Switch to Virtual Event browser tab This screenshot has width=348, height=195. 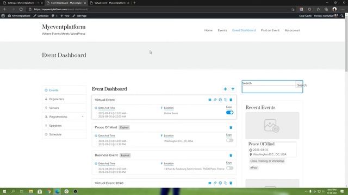[x=110, y=3]
